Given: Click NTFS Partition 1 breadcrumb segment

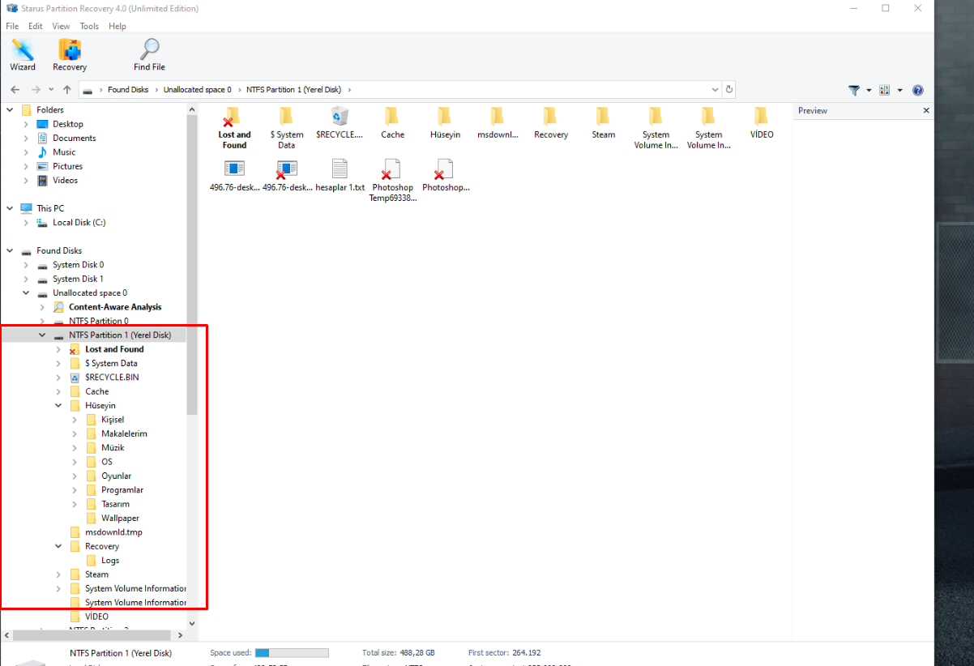Looking at the screenshot, I should pos(294,90).
